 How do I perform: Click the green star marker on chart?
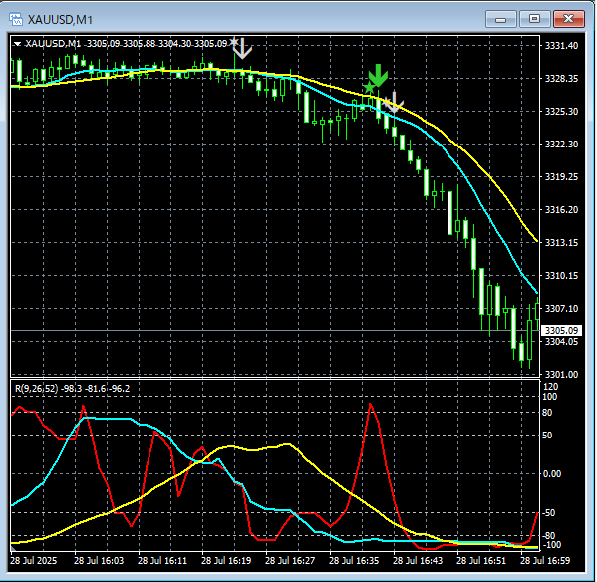click(369, 88)
